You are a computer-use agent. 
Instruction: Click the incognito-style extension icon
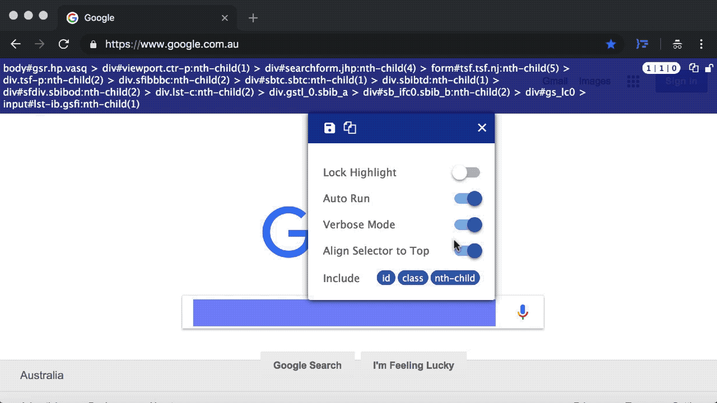click(x=677, y=44)
